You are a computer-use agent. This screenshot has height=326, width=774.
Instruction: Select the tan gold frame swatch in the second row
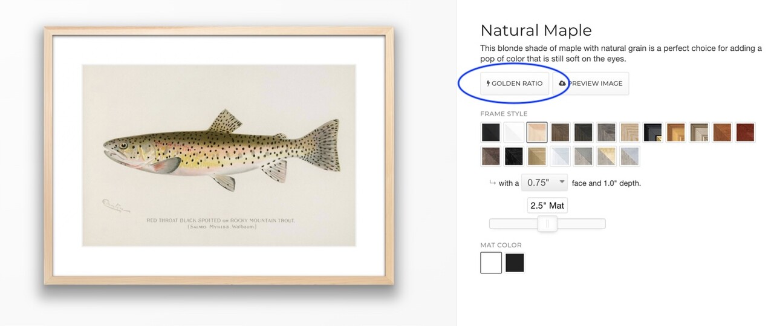[537, 157]
